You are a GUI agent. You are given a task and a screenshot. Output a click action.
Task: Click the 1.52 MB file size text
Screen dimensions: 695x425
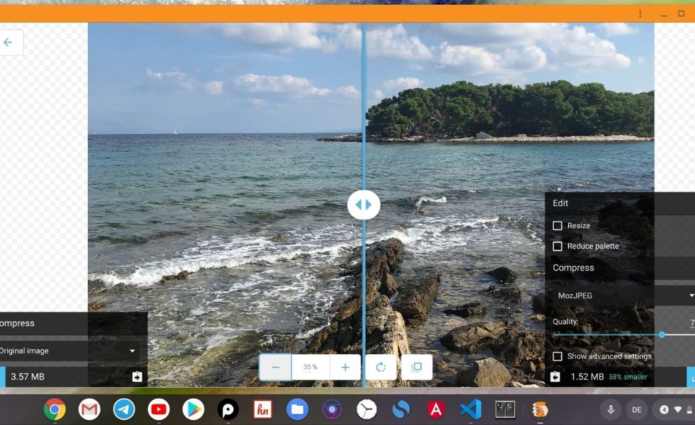click(x=587, y=377)
